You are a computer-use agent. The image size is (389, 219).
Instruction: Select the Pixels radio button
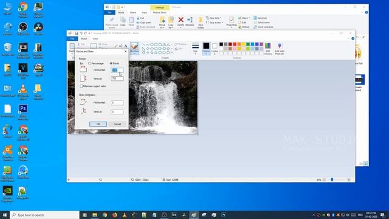point(111,63)
